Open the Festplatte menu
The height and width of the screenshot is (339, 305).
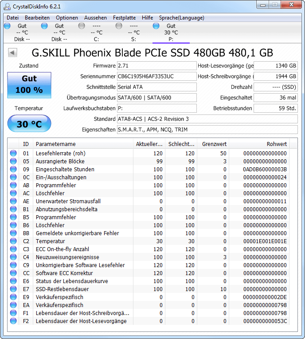point(125,18)
